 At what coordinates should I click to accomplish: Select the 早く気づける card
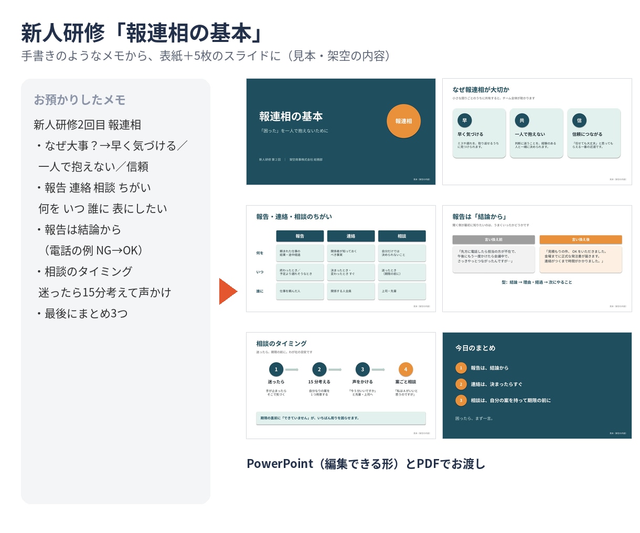479,133
